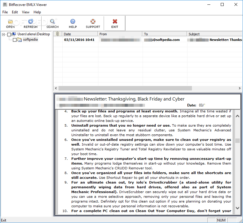Open the File menu
This screenshot has height=223, width=243.
pos(5,12)
